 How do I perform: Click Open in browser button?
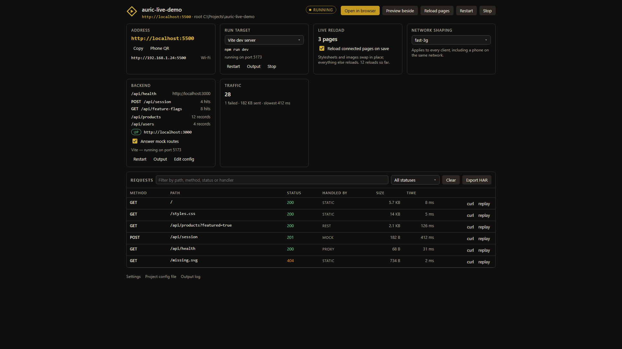[x=360, y=11]
